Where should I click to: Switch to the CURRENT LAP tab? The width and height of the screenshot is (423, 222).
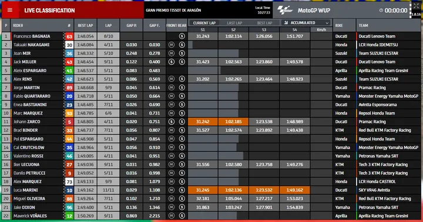pyautogui.click(x=204, y=23)
